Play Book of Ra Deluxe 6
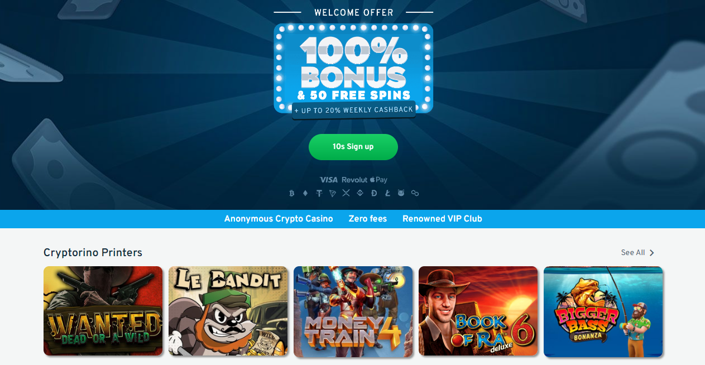Viewport: 705px width, 365px height. 478,311
